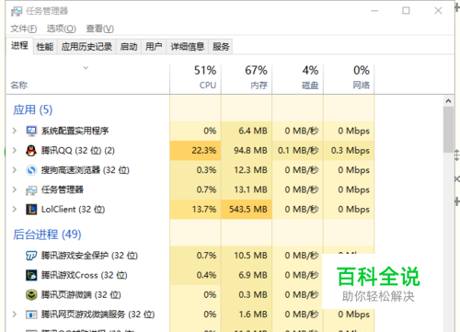This screenshot has height=332, width=460.
Task: Click the 1.6 MB memory cell
Action: click(x=247, y=315)
